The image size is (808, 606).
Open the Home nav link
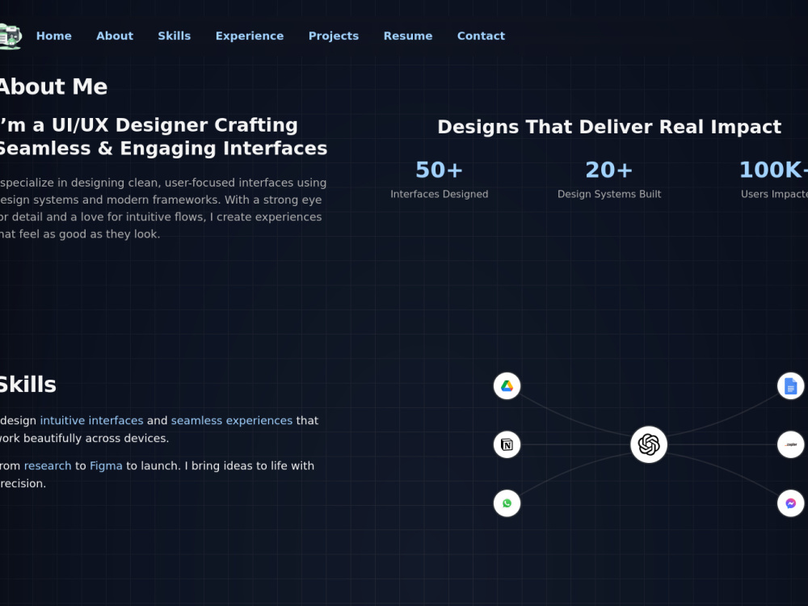53,36
